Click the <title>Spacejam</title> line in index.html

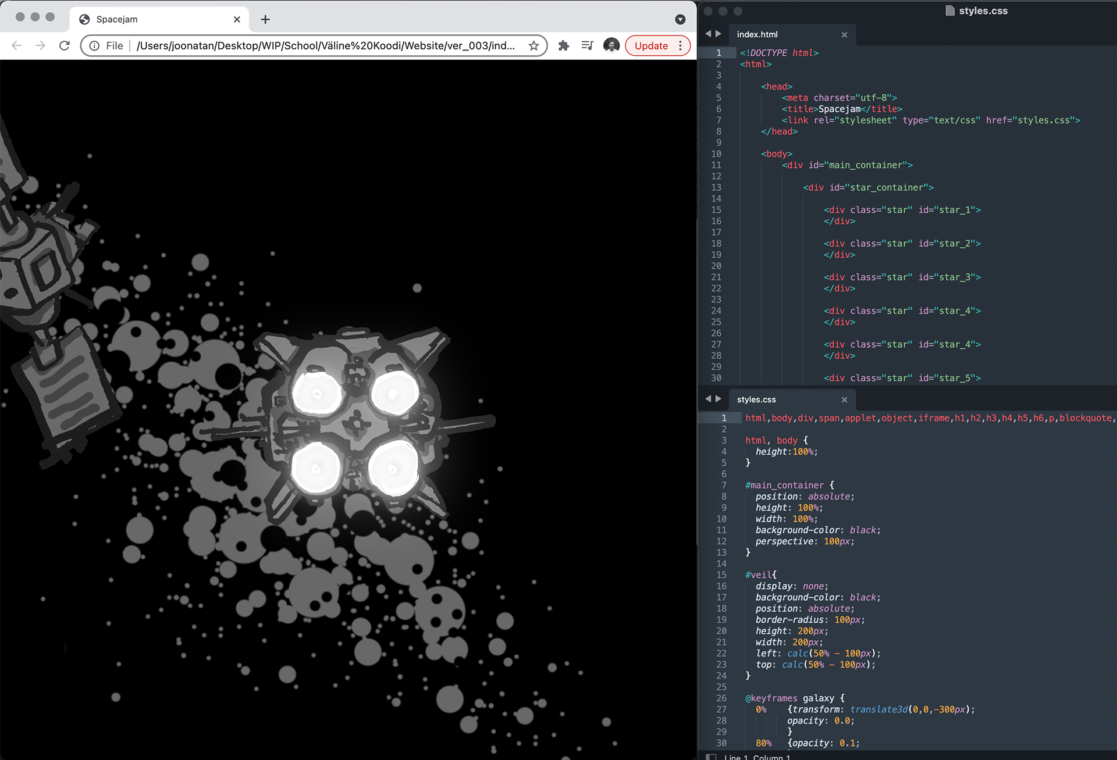(x=842, y=109)
